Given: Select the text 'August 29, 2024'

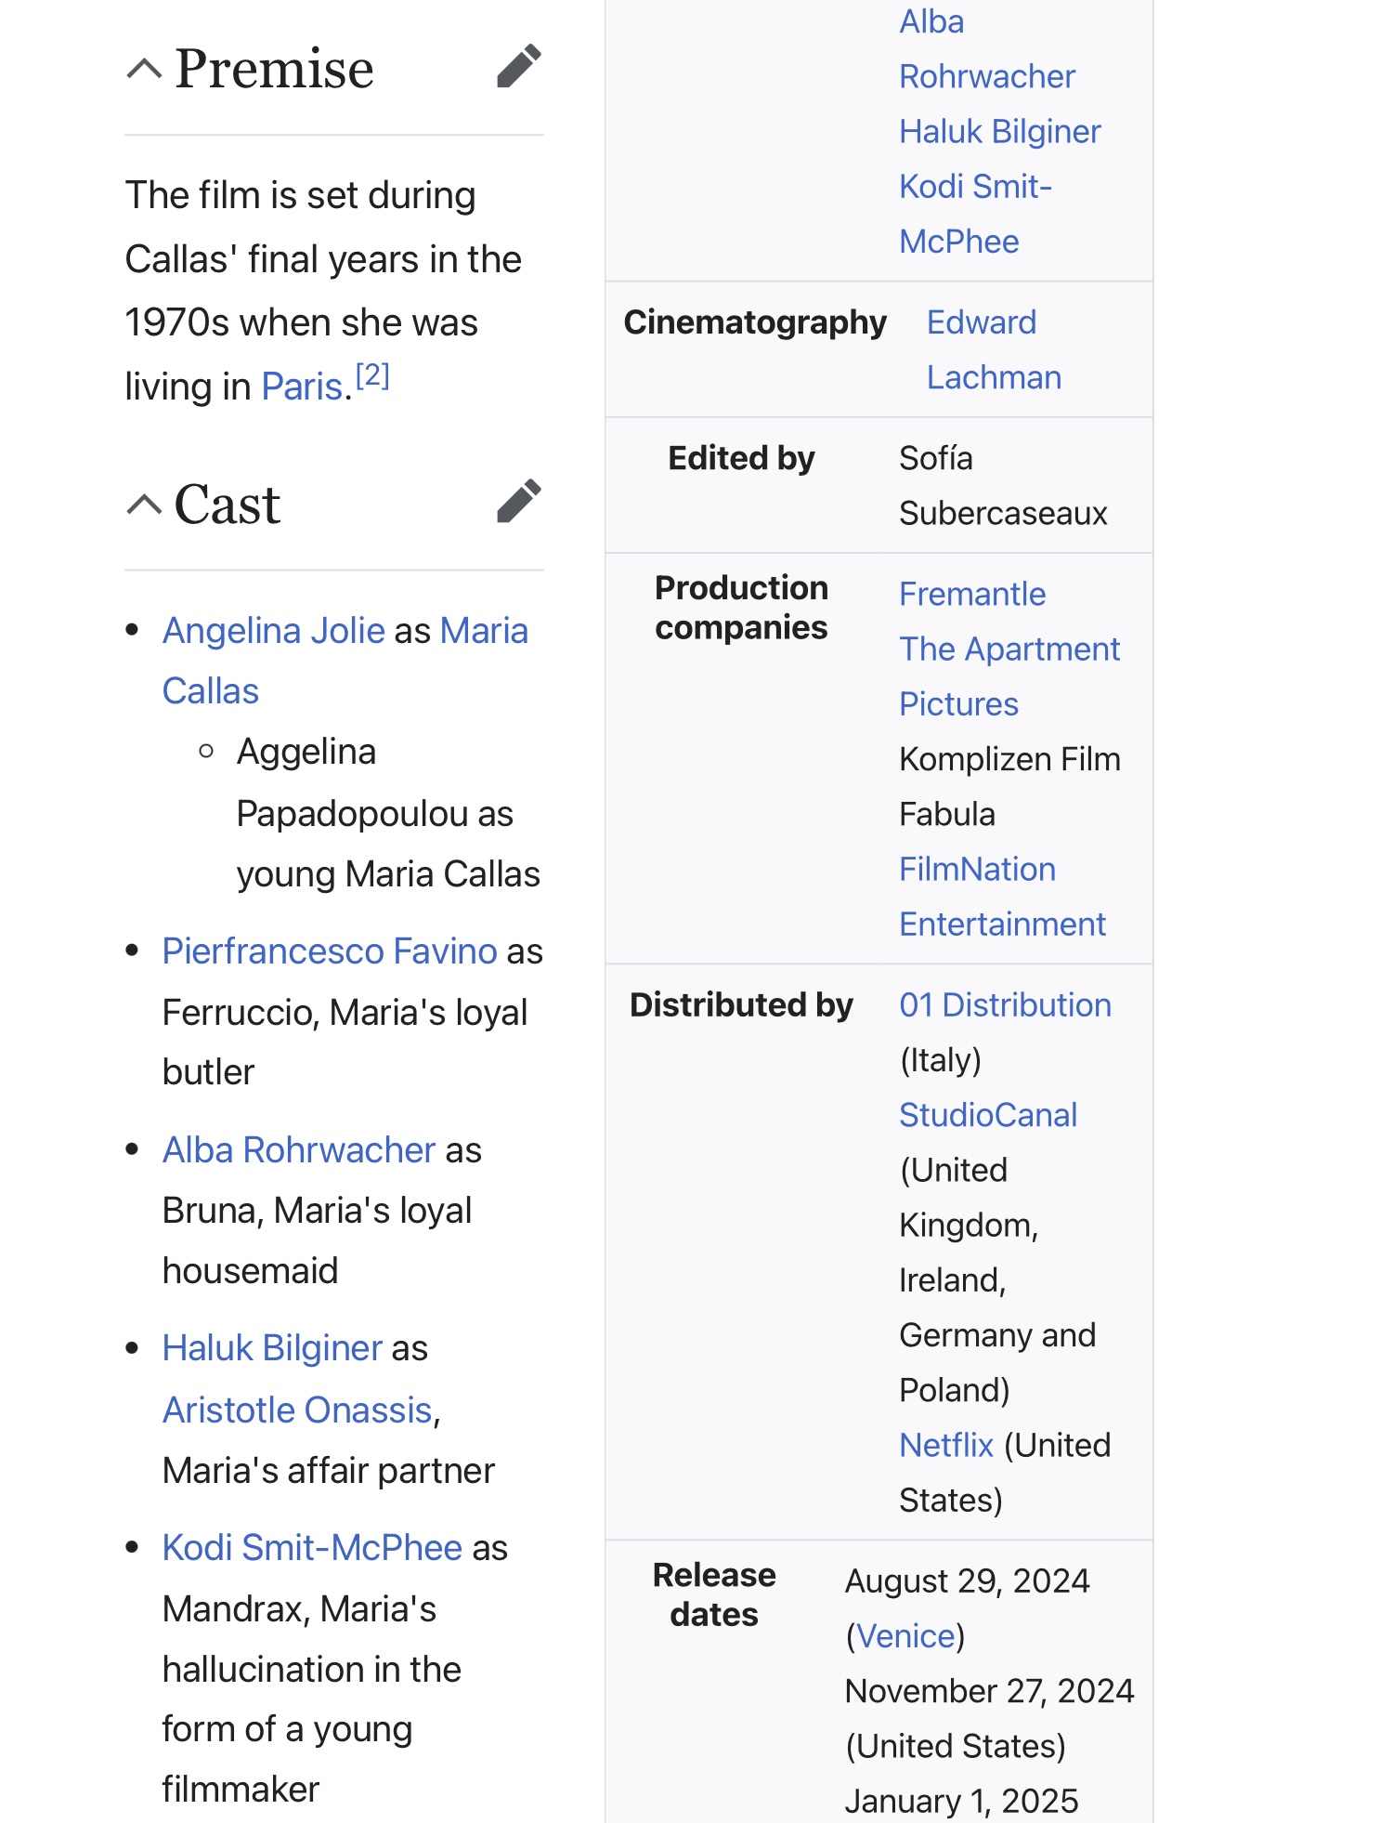Looking at the screenshot, I should pos(967,1580).
